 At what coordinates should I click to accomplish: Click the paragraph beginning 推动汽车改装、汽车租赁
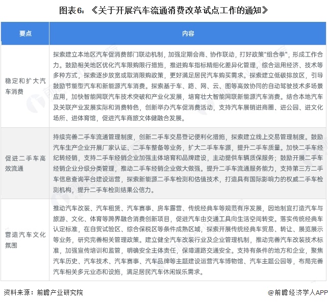(188, 240)
